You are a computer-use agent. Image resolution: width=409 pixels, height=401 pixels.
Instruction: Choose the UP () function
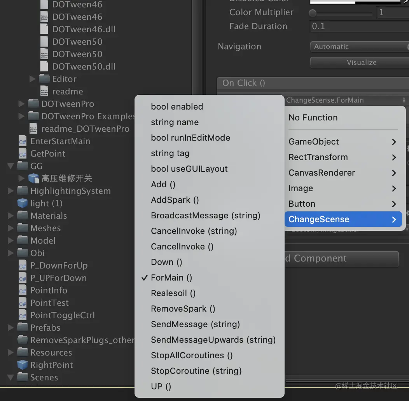(210, 386)
